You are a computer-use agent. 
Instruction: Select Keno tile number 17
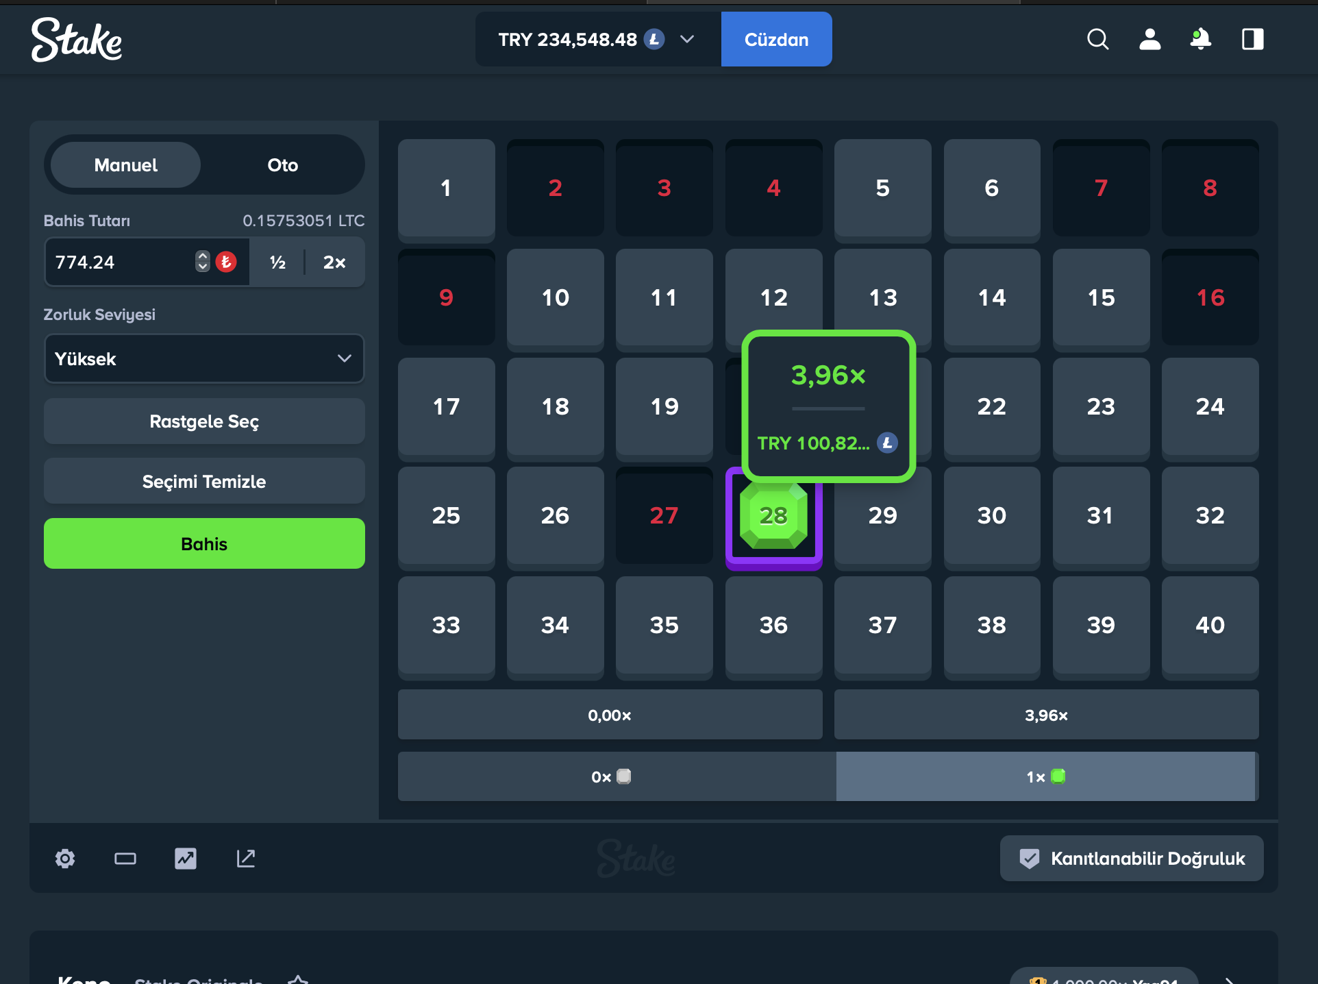446,406
